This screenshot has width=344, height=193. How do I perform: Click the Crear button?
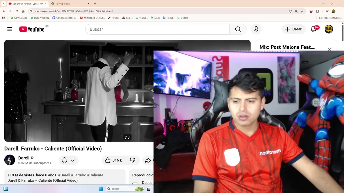pyautogui.click(x=293, y=29)
